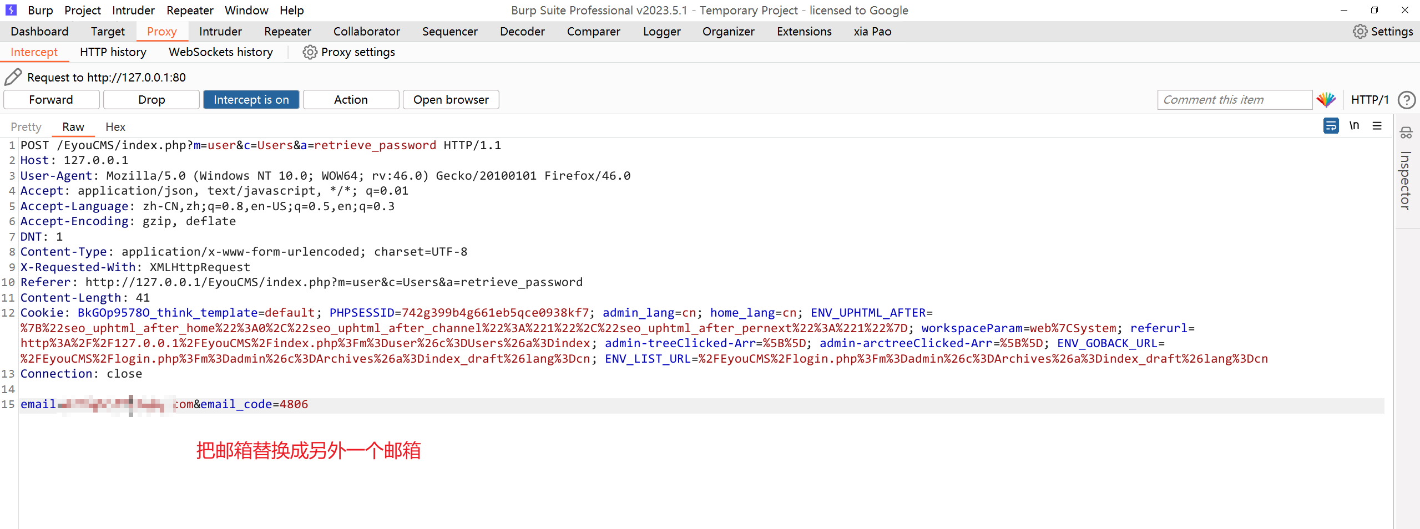Open the Decoder tab

[x=522, y=32]
